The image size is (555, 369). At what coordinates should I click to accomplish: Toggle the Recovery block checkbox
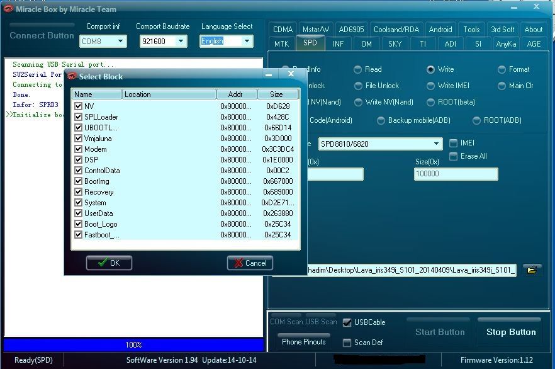click(78, 192)
